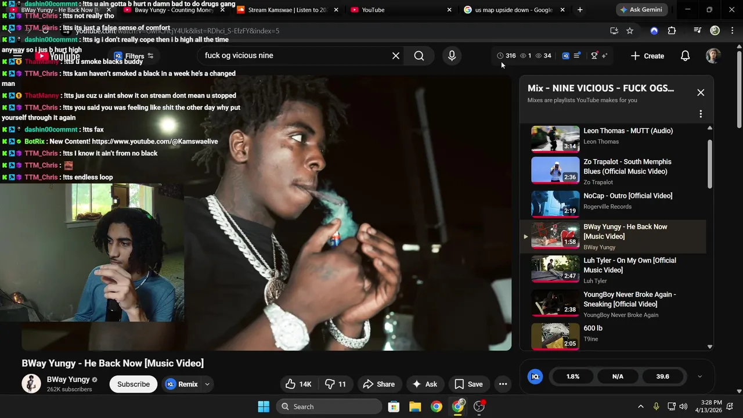Play Leon Thomas - MUTT (Audio) from the mix

618,139
